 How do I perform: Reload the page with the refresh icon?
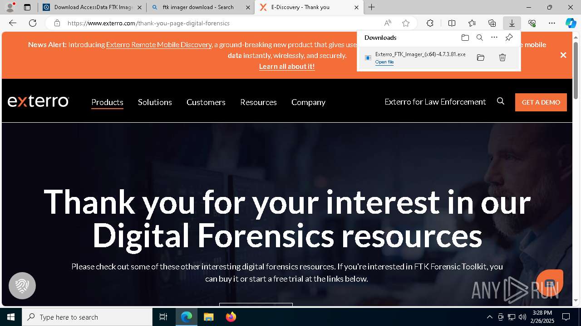click(33, 23)
